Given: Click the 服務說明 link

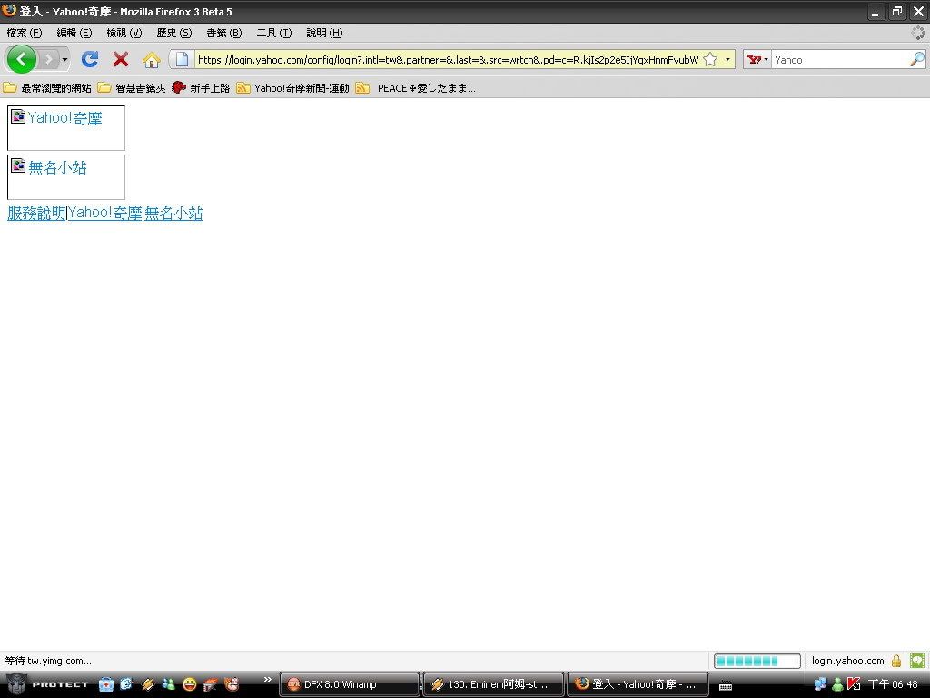Looking at the screenshot, I should coord(36,214).
